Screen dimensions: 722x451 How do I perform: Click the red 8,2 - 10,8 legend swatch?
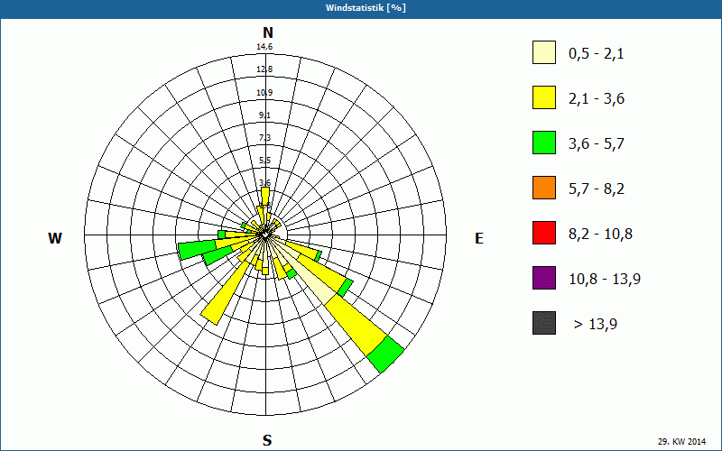pyautogui.click(x=544, y=233)
